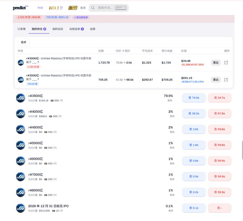Buy 否 99.9¢ on >¥6000亿

pyautogui.click(x=220, y=161)
